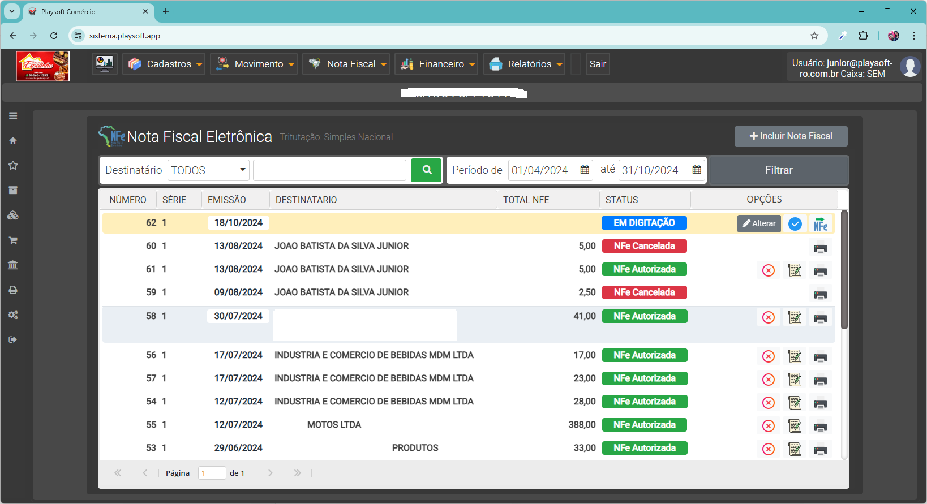Open the Relatórios dropdown menu

(525, 64)
